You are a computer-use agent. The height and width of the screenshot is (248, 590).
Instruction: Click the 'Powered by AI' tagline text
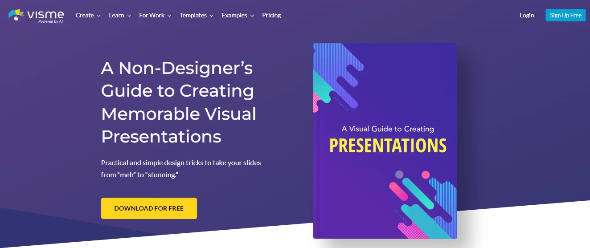point(50,21)
